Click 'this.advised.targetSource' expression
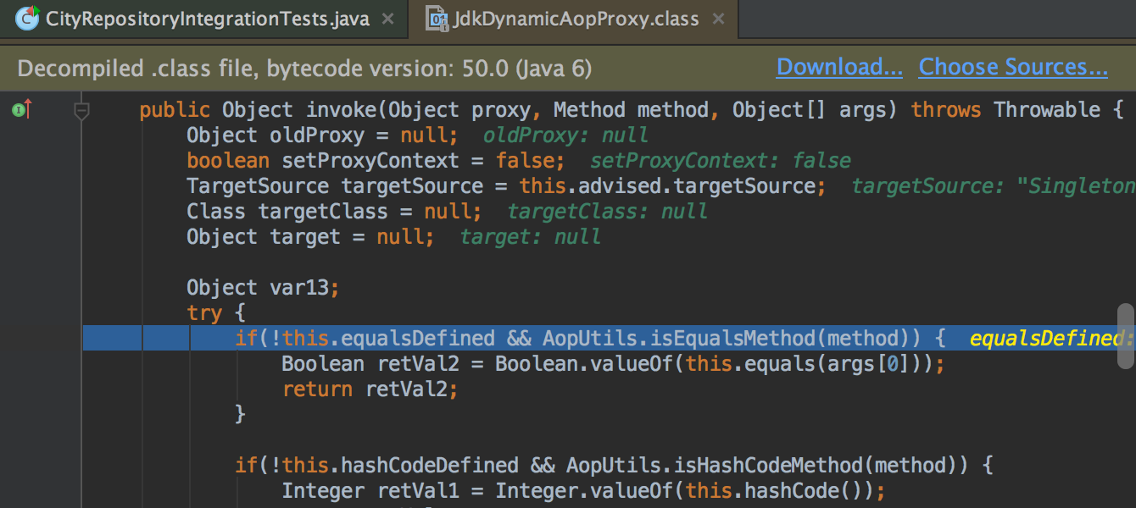The height and width of the screenshot is (508, 1136). [667, 186]
